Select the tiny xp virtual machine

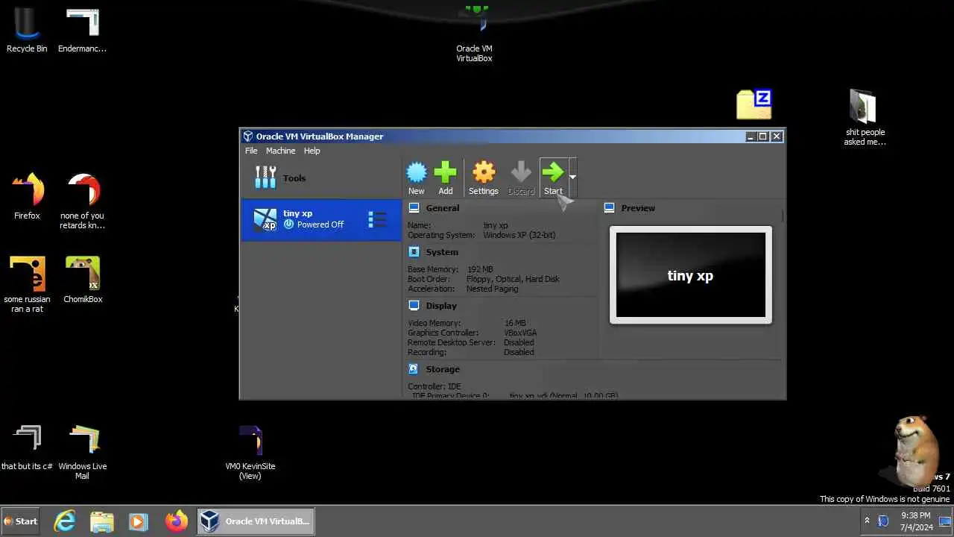pos(320,219)
